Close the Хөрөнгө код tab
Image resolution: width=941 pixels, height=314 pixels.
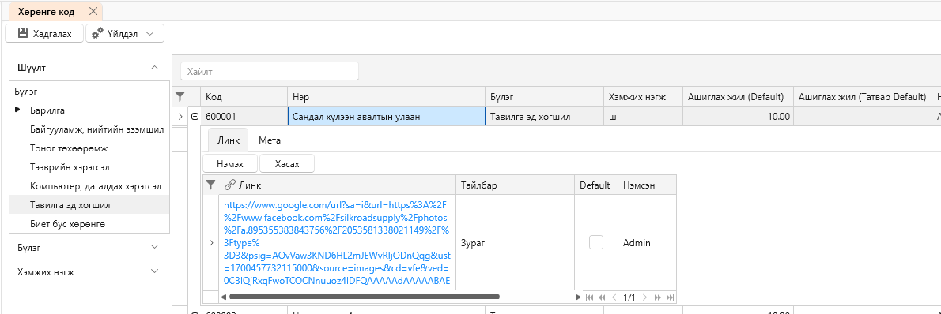pyautogui.click(x=93, y=11)
